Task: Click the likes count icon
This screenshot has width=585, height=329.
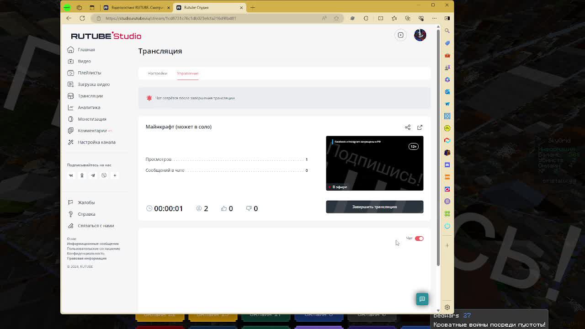Action: [224, 208]
